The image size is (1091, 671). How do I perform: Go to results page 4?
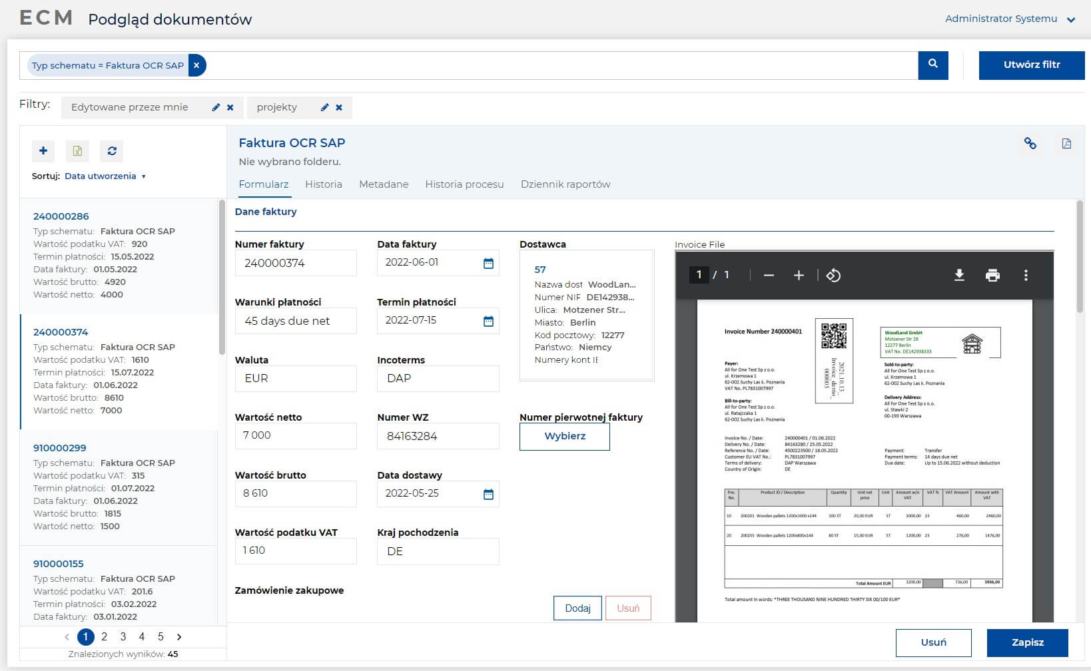click(142, 637)
